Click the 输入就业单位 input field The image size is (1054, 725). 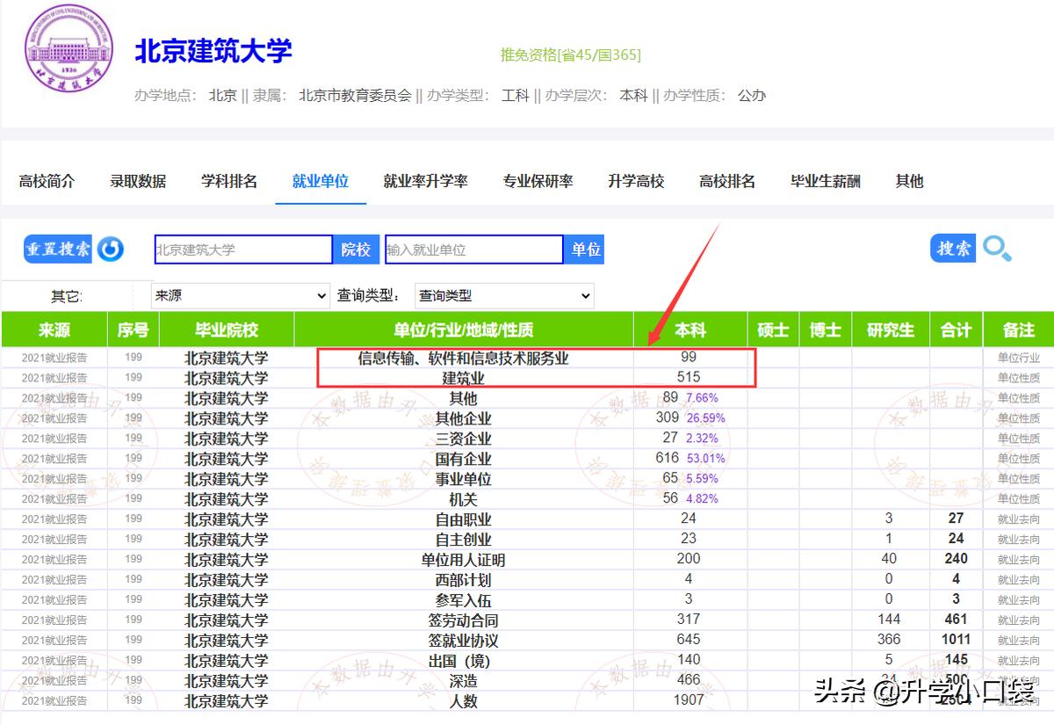coord(474,249)
